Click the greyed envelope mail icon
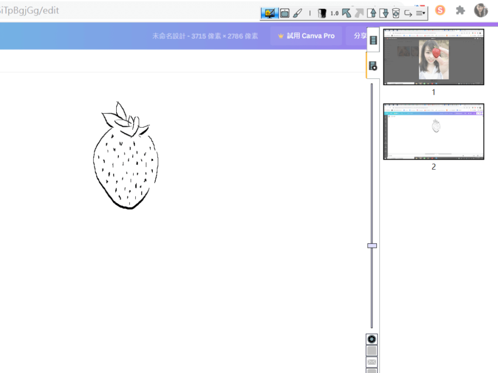This screenshot has width=498, height=373. 372,362
